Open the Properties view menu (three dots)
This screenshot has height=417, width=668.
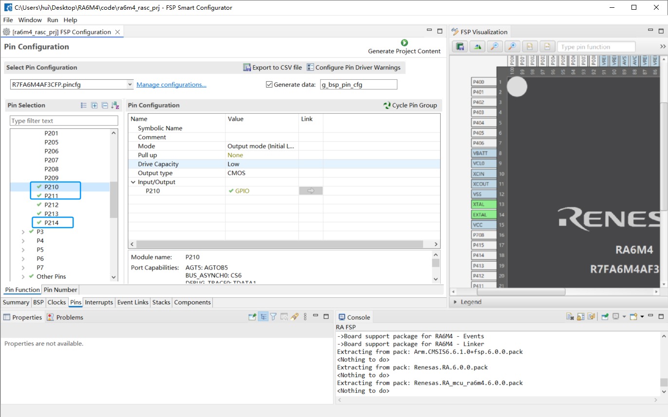(x=305, y=317)
